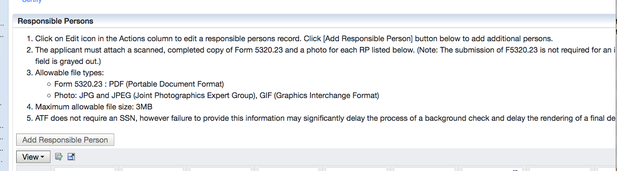Click the first column filter input field
Viewport: 617px width, 171px height.
(x=85, y=169)
